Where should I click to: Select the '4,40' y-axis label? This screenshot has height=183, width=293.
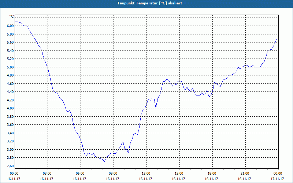point(10,92)
